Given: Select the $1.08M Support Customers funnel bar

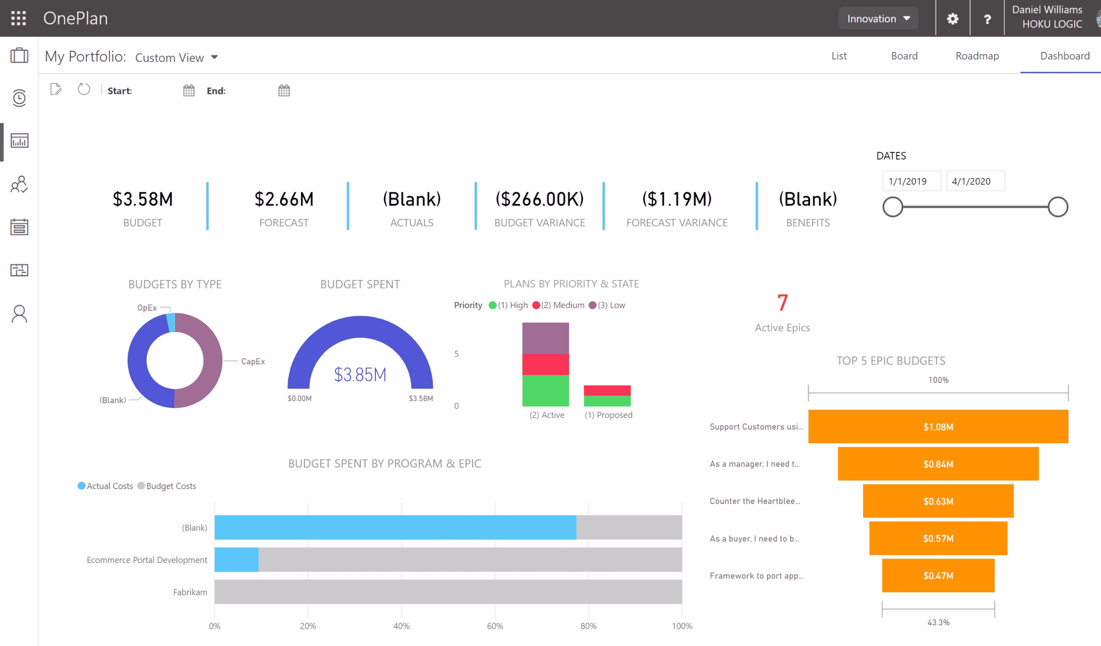Looking at the screenshot, I should pos(938,427).
